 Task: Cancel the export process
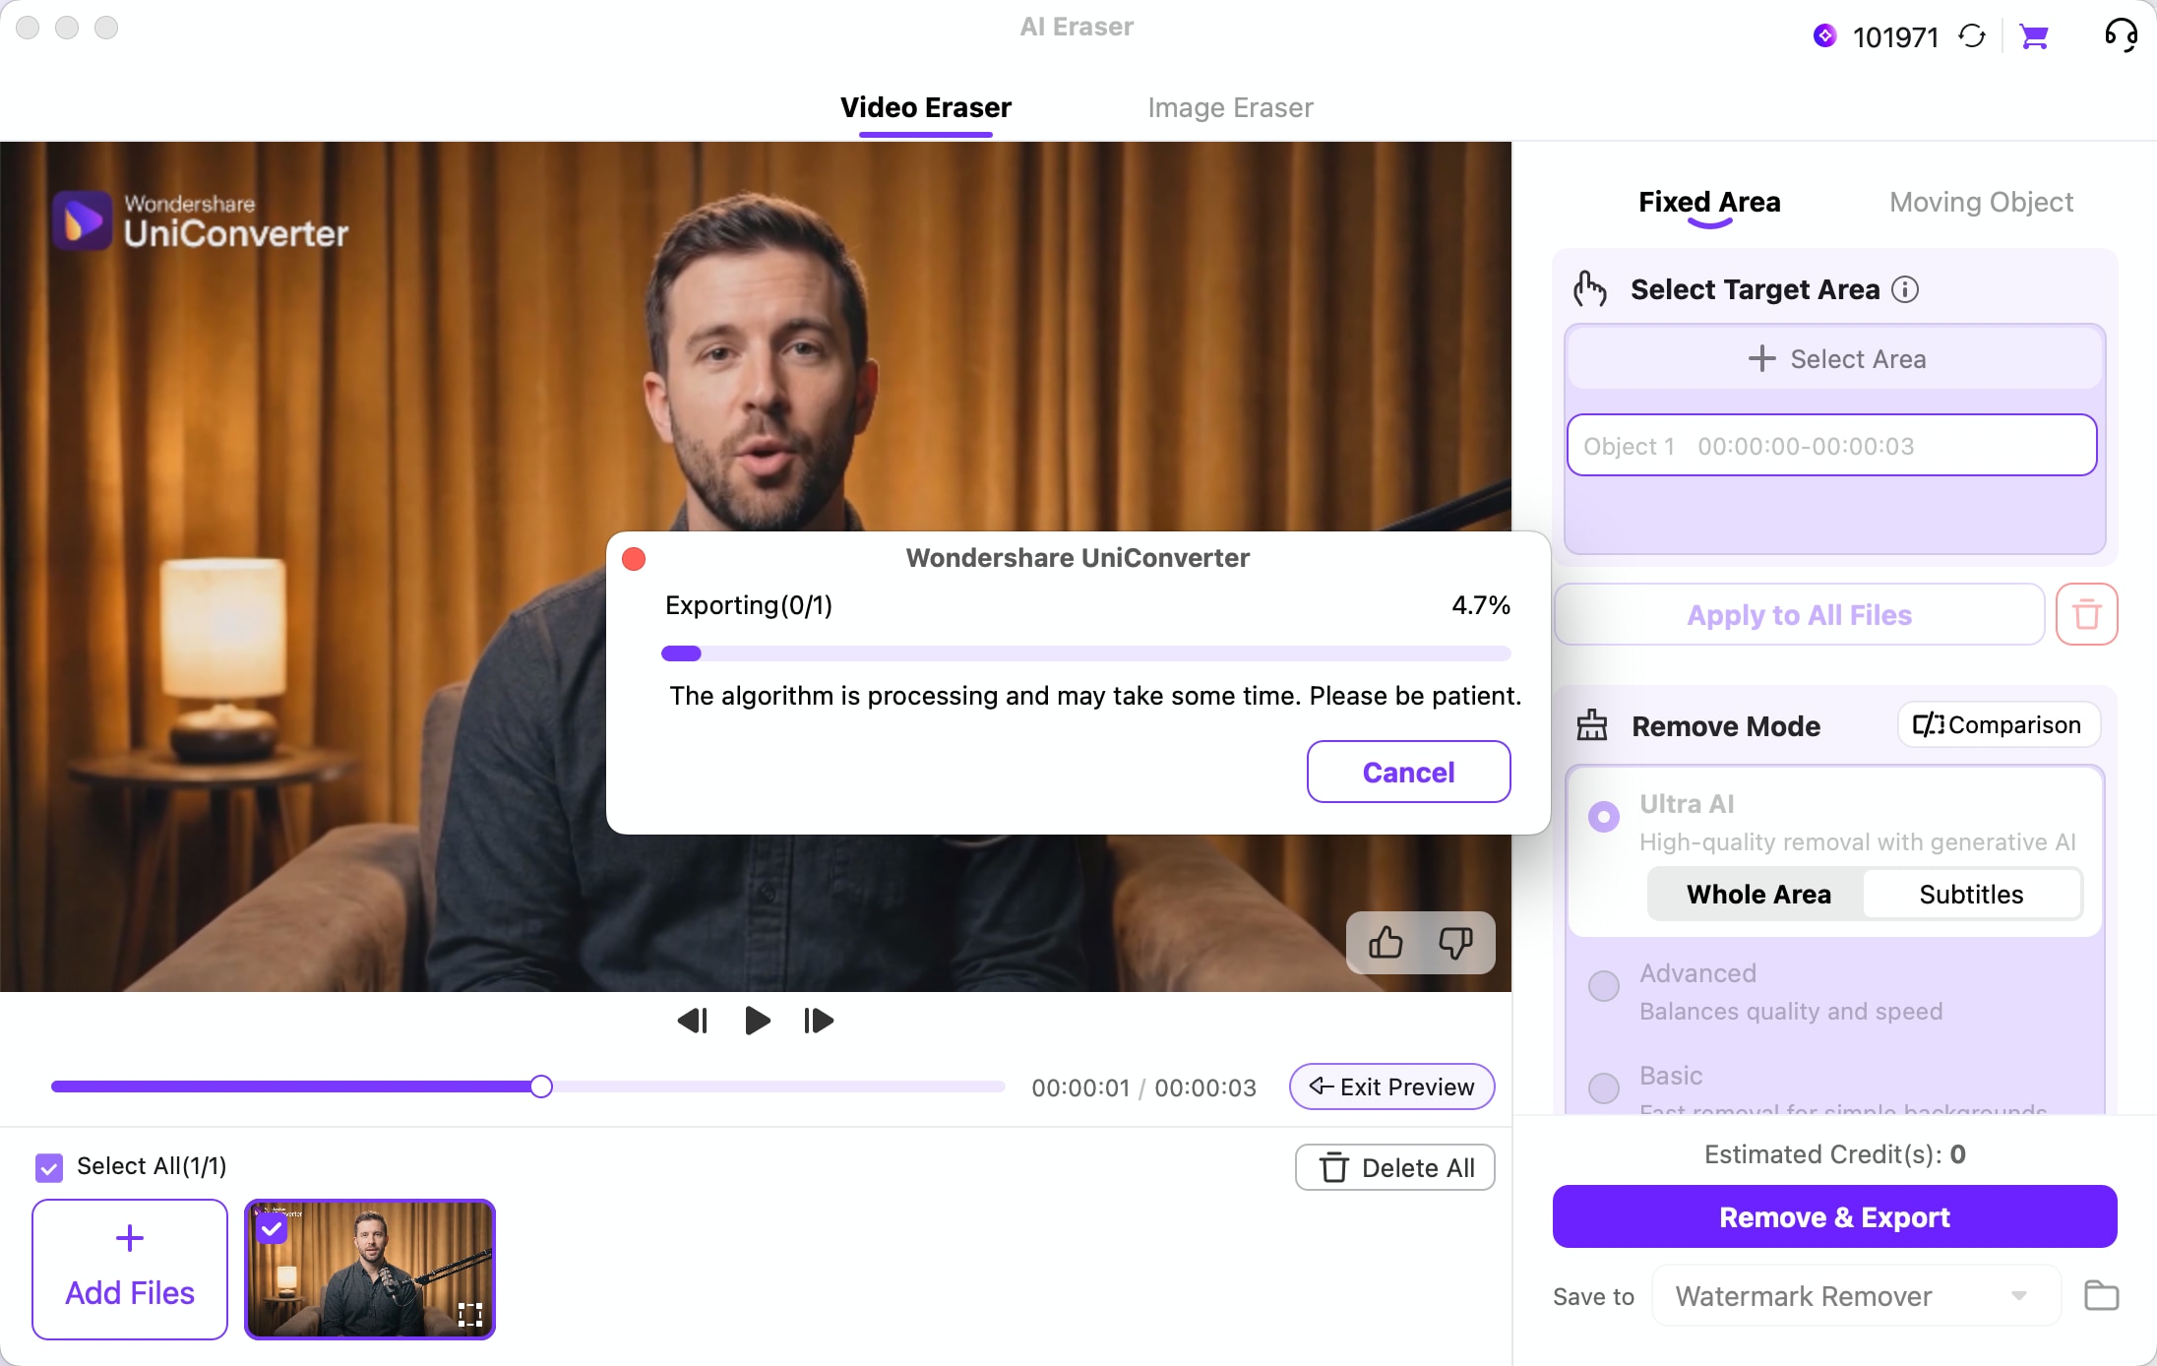pos(1408,772)
